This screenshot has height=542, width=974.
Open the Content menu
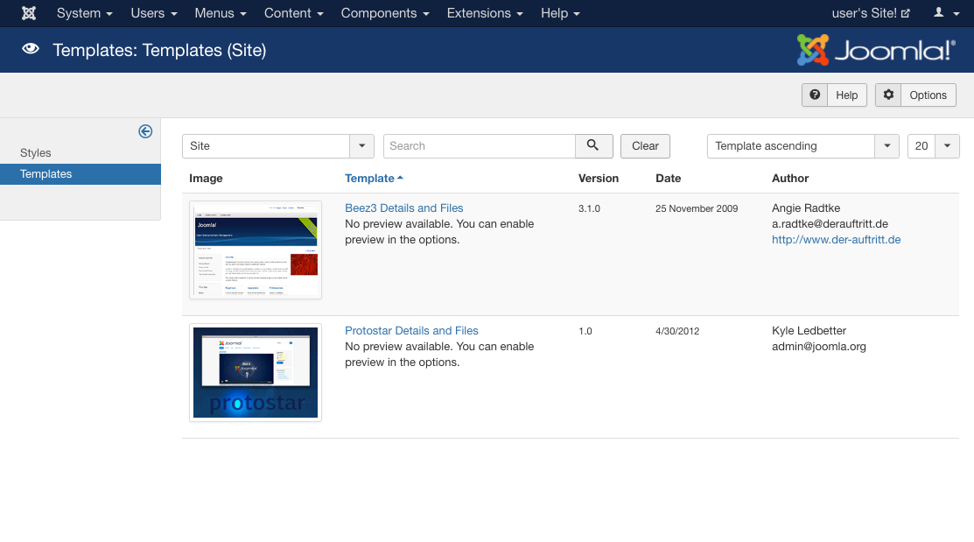coord(294,13)
